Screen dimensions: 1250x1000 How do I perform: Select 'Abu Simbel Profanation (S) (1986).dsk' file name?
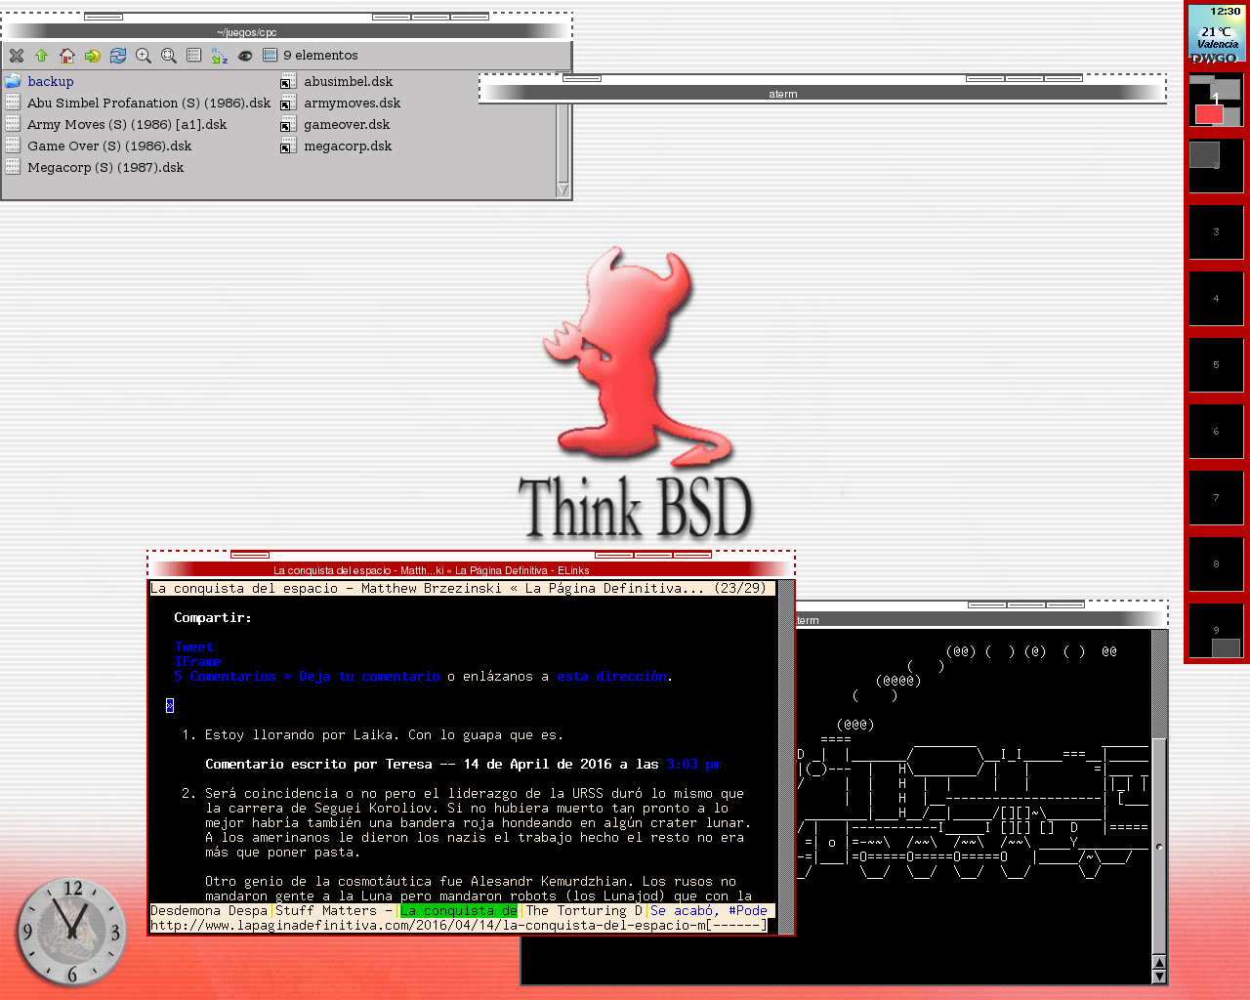coord(149,104)
